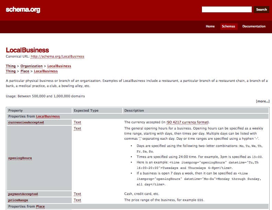Click Place in Properties from Place header
This screenshot has width=272, height=210.
coord(40,206)
